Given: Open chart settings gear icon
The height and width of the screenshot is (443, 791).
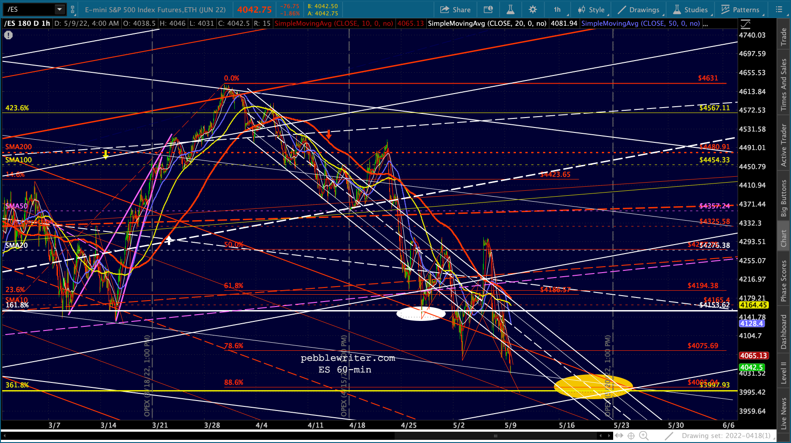Looking at the screenshot, I should click(x=533, y=9).
